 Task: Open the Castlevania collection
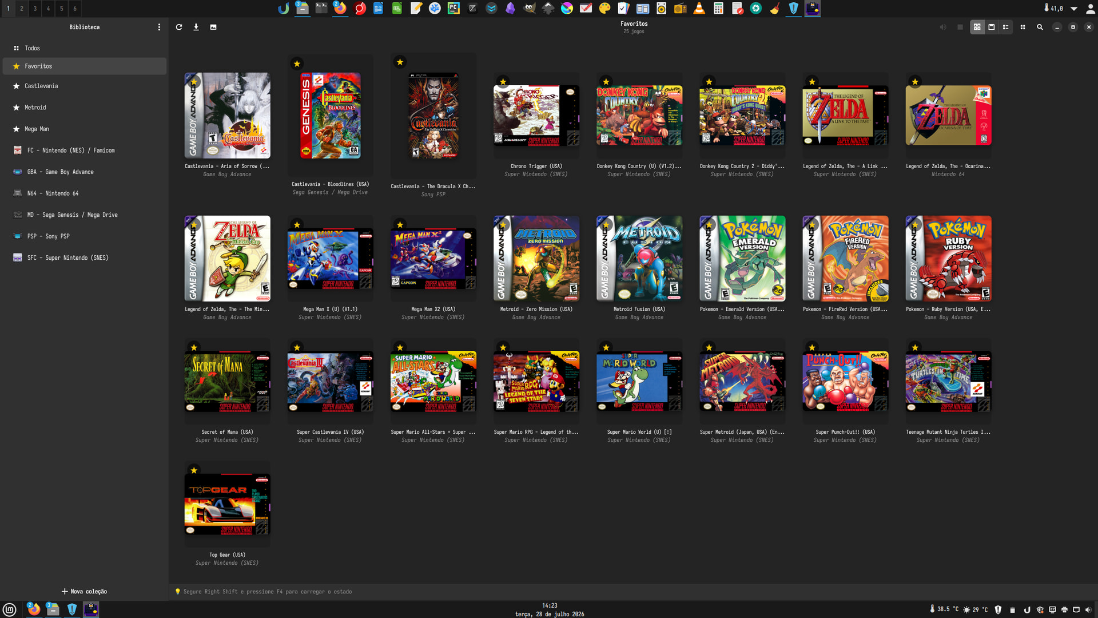pos(85,86)
